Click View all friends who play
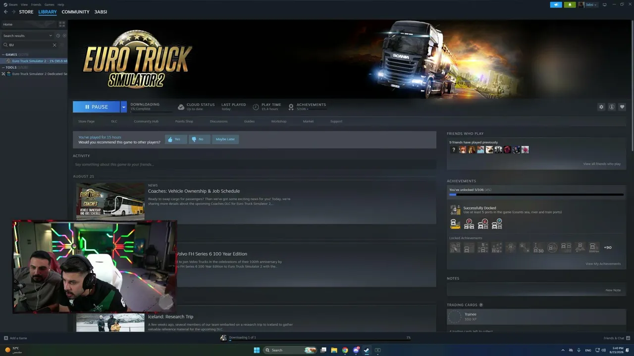The image size is (634, 356). (602, 164)
